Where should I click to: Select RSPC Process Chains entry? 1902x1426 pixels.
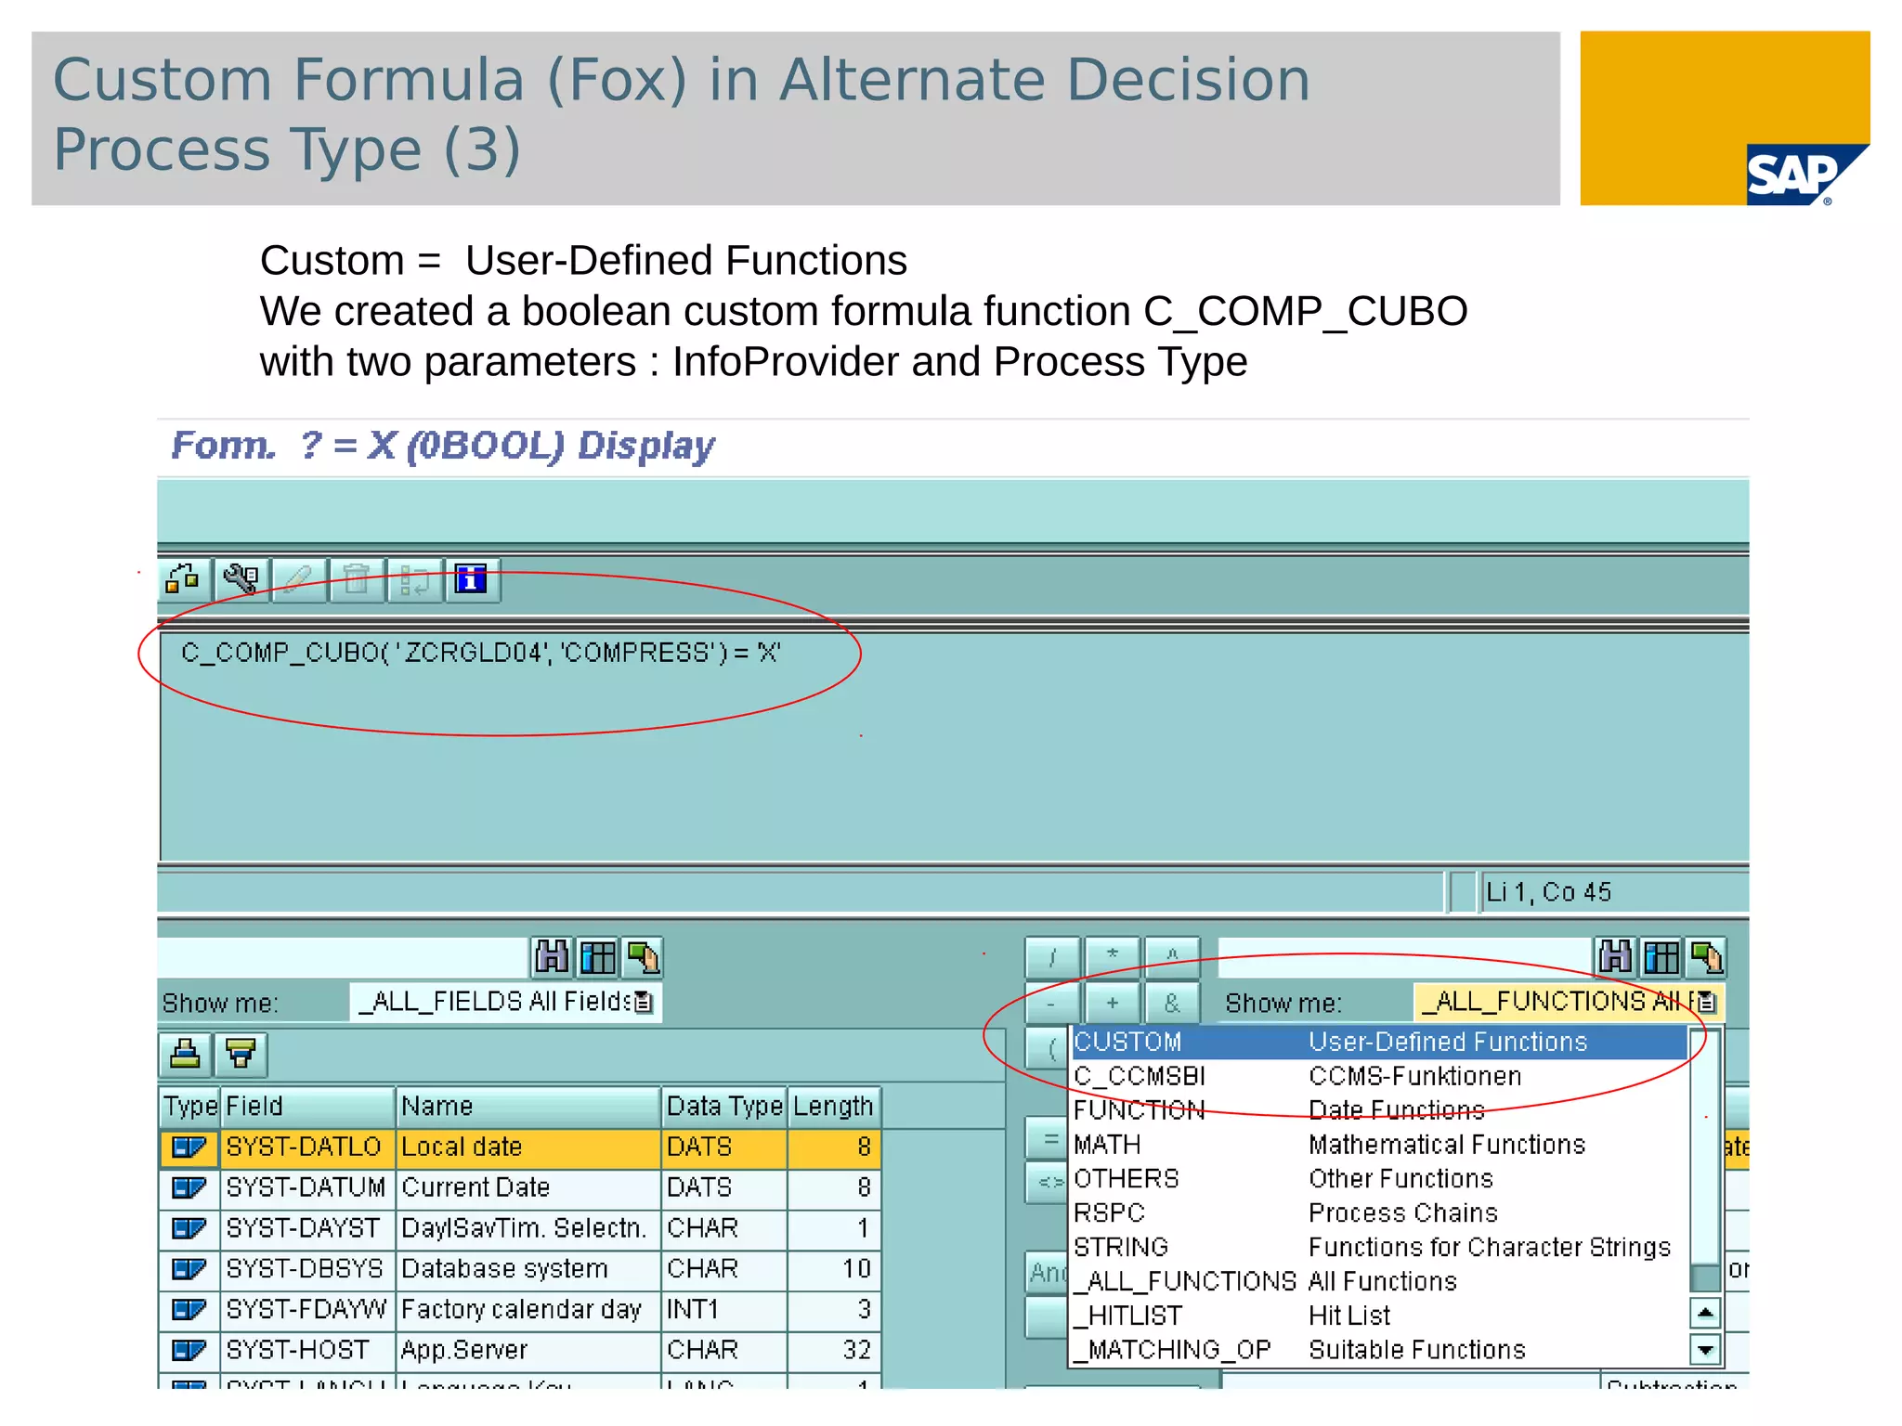[x=1379, y=1213]
